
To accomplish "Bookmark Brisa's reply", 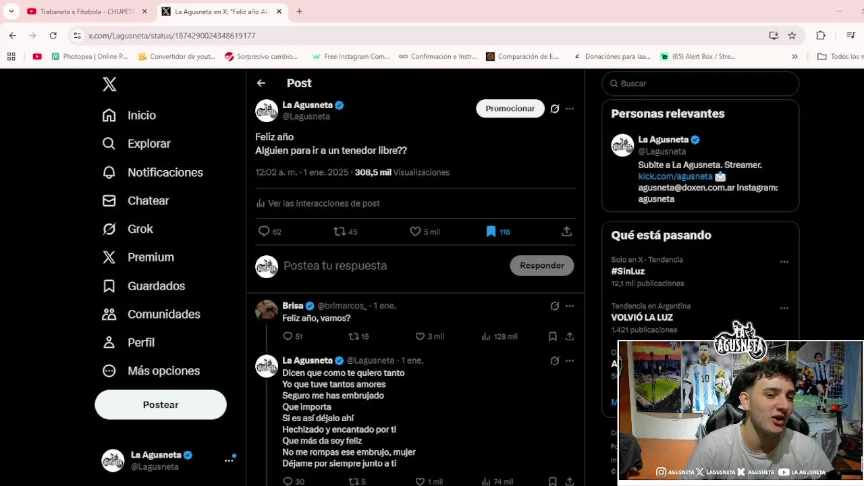I will tap(553, 336).
